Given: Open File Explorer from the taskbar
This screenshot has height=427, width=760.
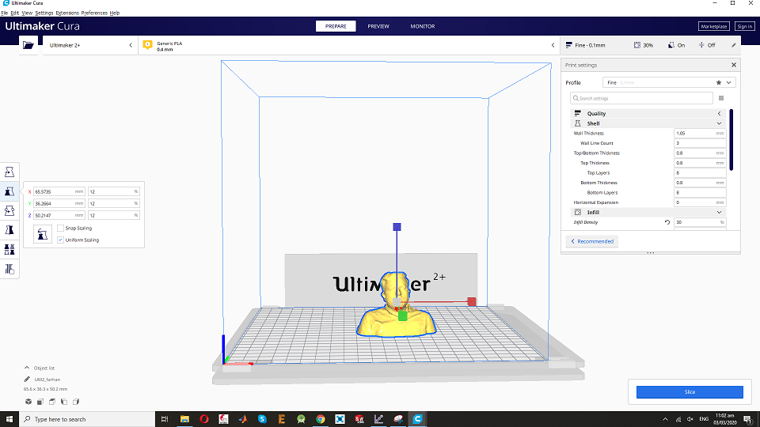Looking at the screenshot, I should click(184, 419).
